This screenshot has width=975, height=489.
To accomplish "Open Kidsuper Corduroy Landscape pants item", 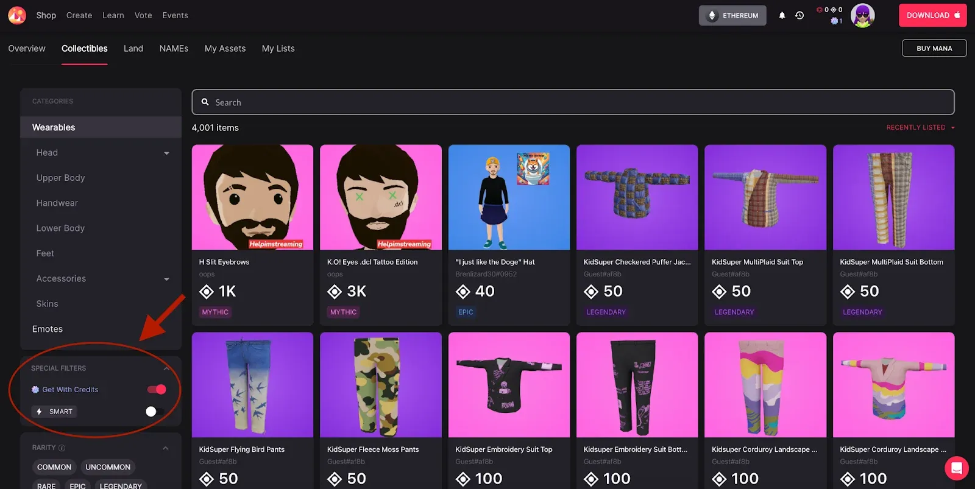I will tap(765, 410).
